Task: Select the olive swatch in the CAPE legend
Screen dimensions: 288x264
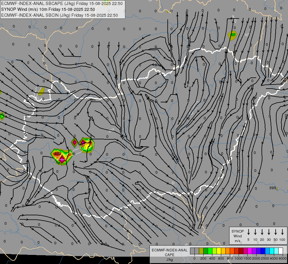Action: pos(201,251)
